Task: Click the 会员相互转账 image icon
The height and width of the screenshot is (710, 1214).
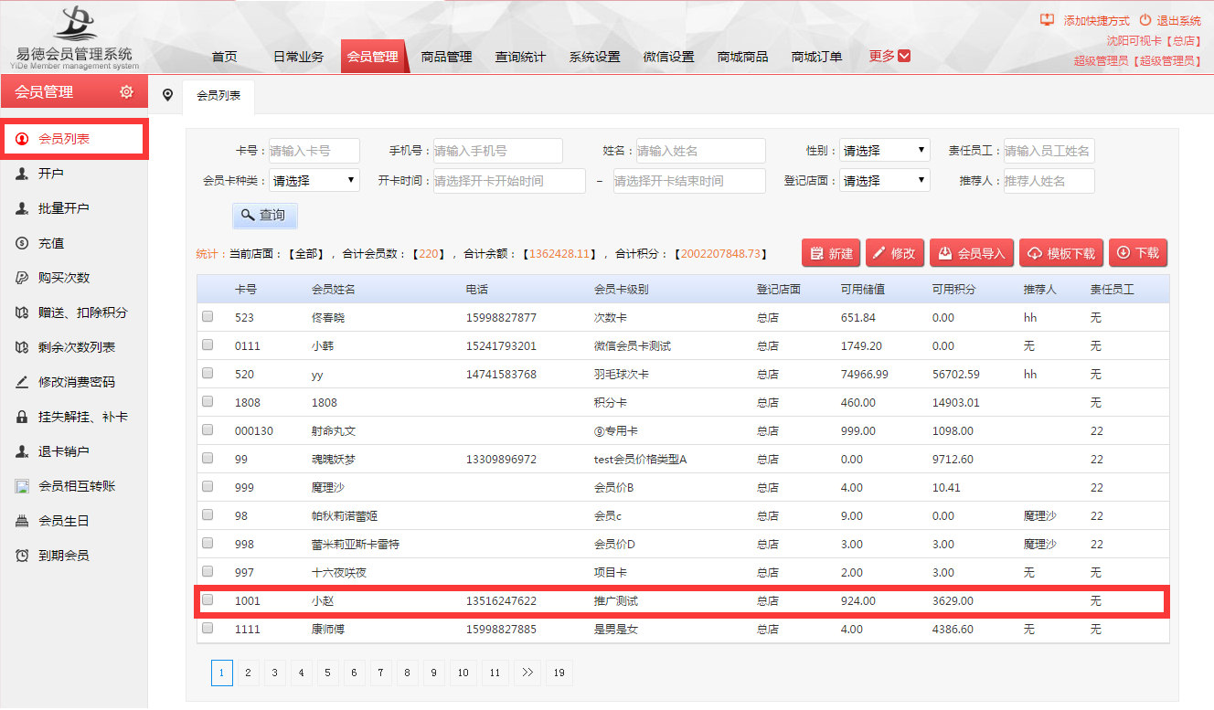Action: point(22,486)
